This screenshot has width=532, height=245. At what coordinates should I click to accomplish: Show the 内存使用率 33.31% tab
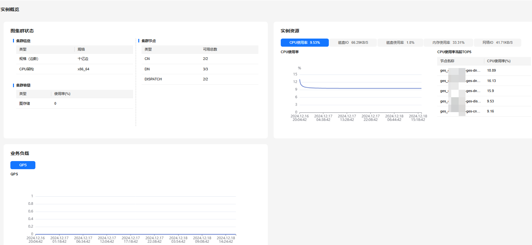click(x=448, y=42)
